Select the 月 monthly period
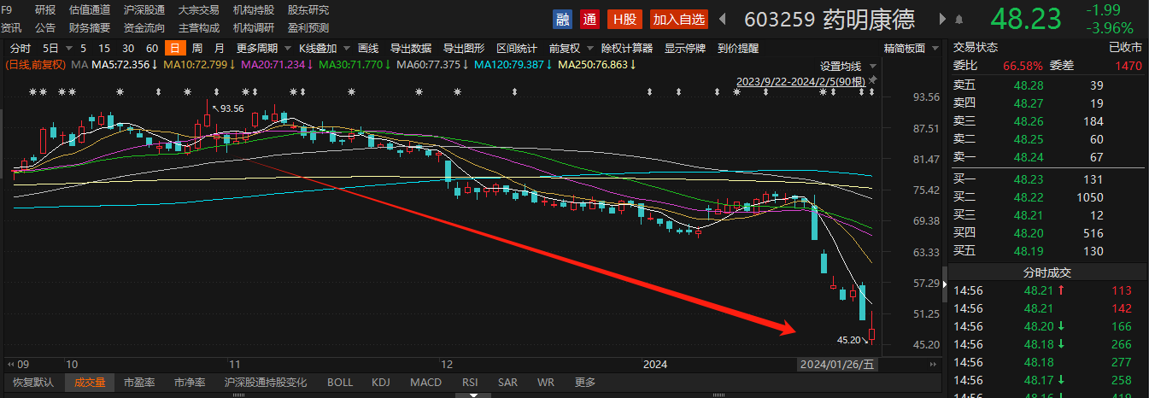The image size is (1149, 398). click(220, 48)
